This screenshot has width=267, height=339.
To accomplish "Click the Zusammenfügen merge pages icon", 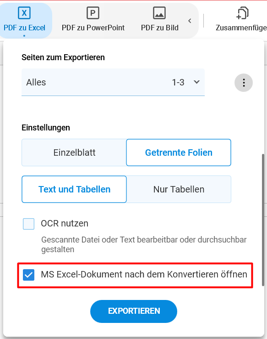I will click(x=242, y=13).
